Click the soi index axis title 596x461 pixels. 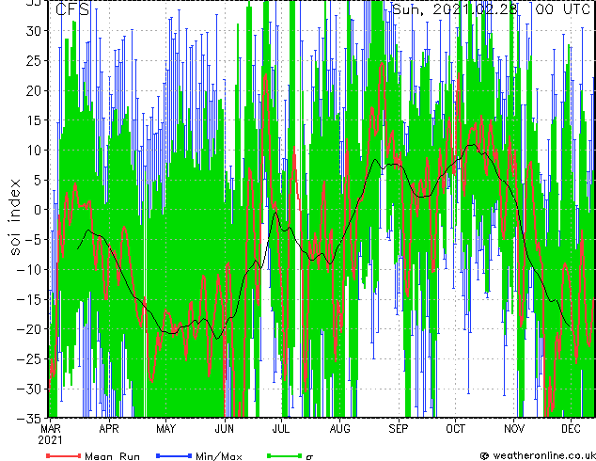coord(15,217)
